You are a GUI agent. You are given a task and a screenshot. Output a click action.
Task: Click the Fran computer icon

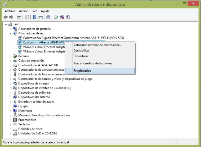click(x=10, y=24)
